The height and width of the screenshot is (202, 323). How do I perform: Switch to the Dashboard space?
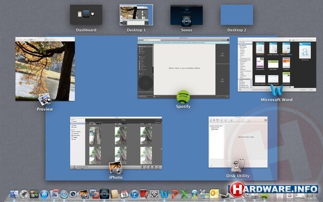(86, 15)
